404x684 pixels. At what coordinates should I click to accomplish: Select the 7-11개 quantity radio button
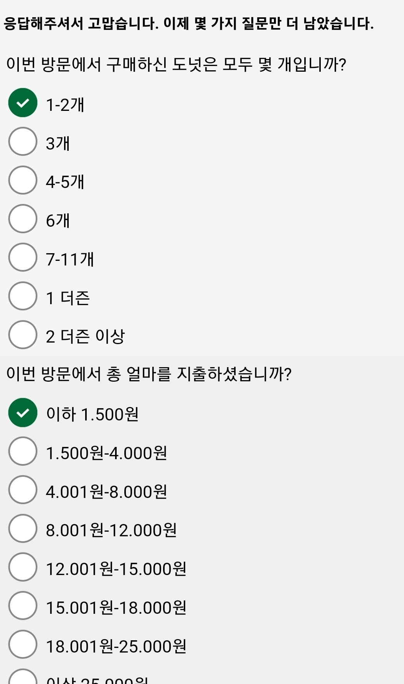coord(23,257)
